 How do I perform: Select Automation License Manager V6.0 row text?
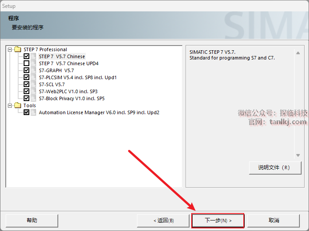point(99,112)
